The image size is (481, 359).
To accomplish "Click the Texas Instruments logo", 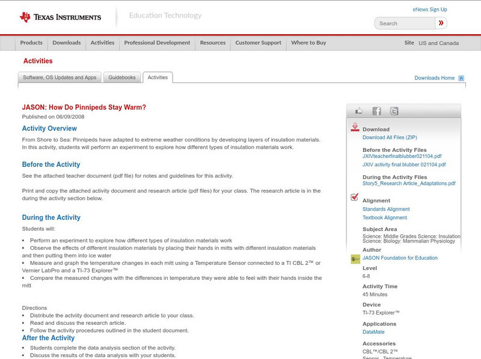I will 61,17.
